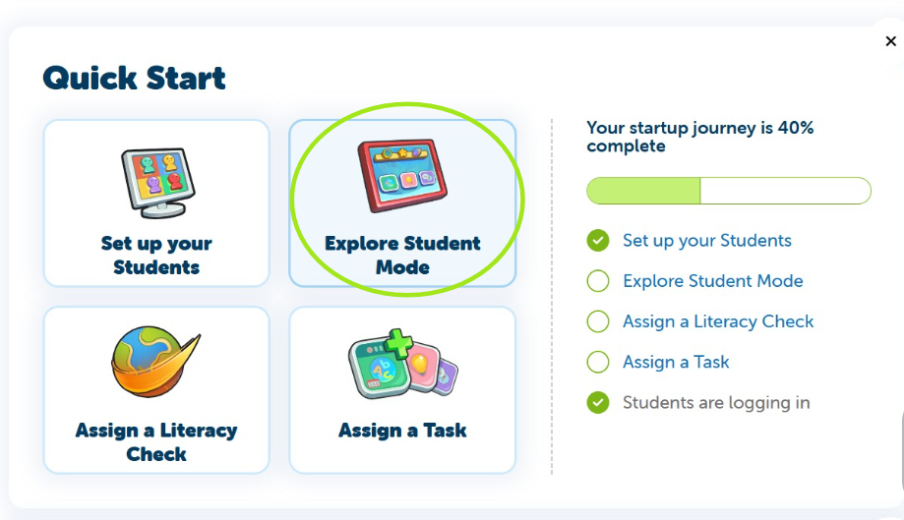Toggle the Assign a Task checklist circle
The image size is (904, 520).
point(598,362)
